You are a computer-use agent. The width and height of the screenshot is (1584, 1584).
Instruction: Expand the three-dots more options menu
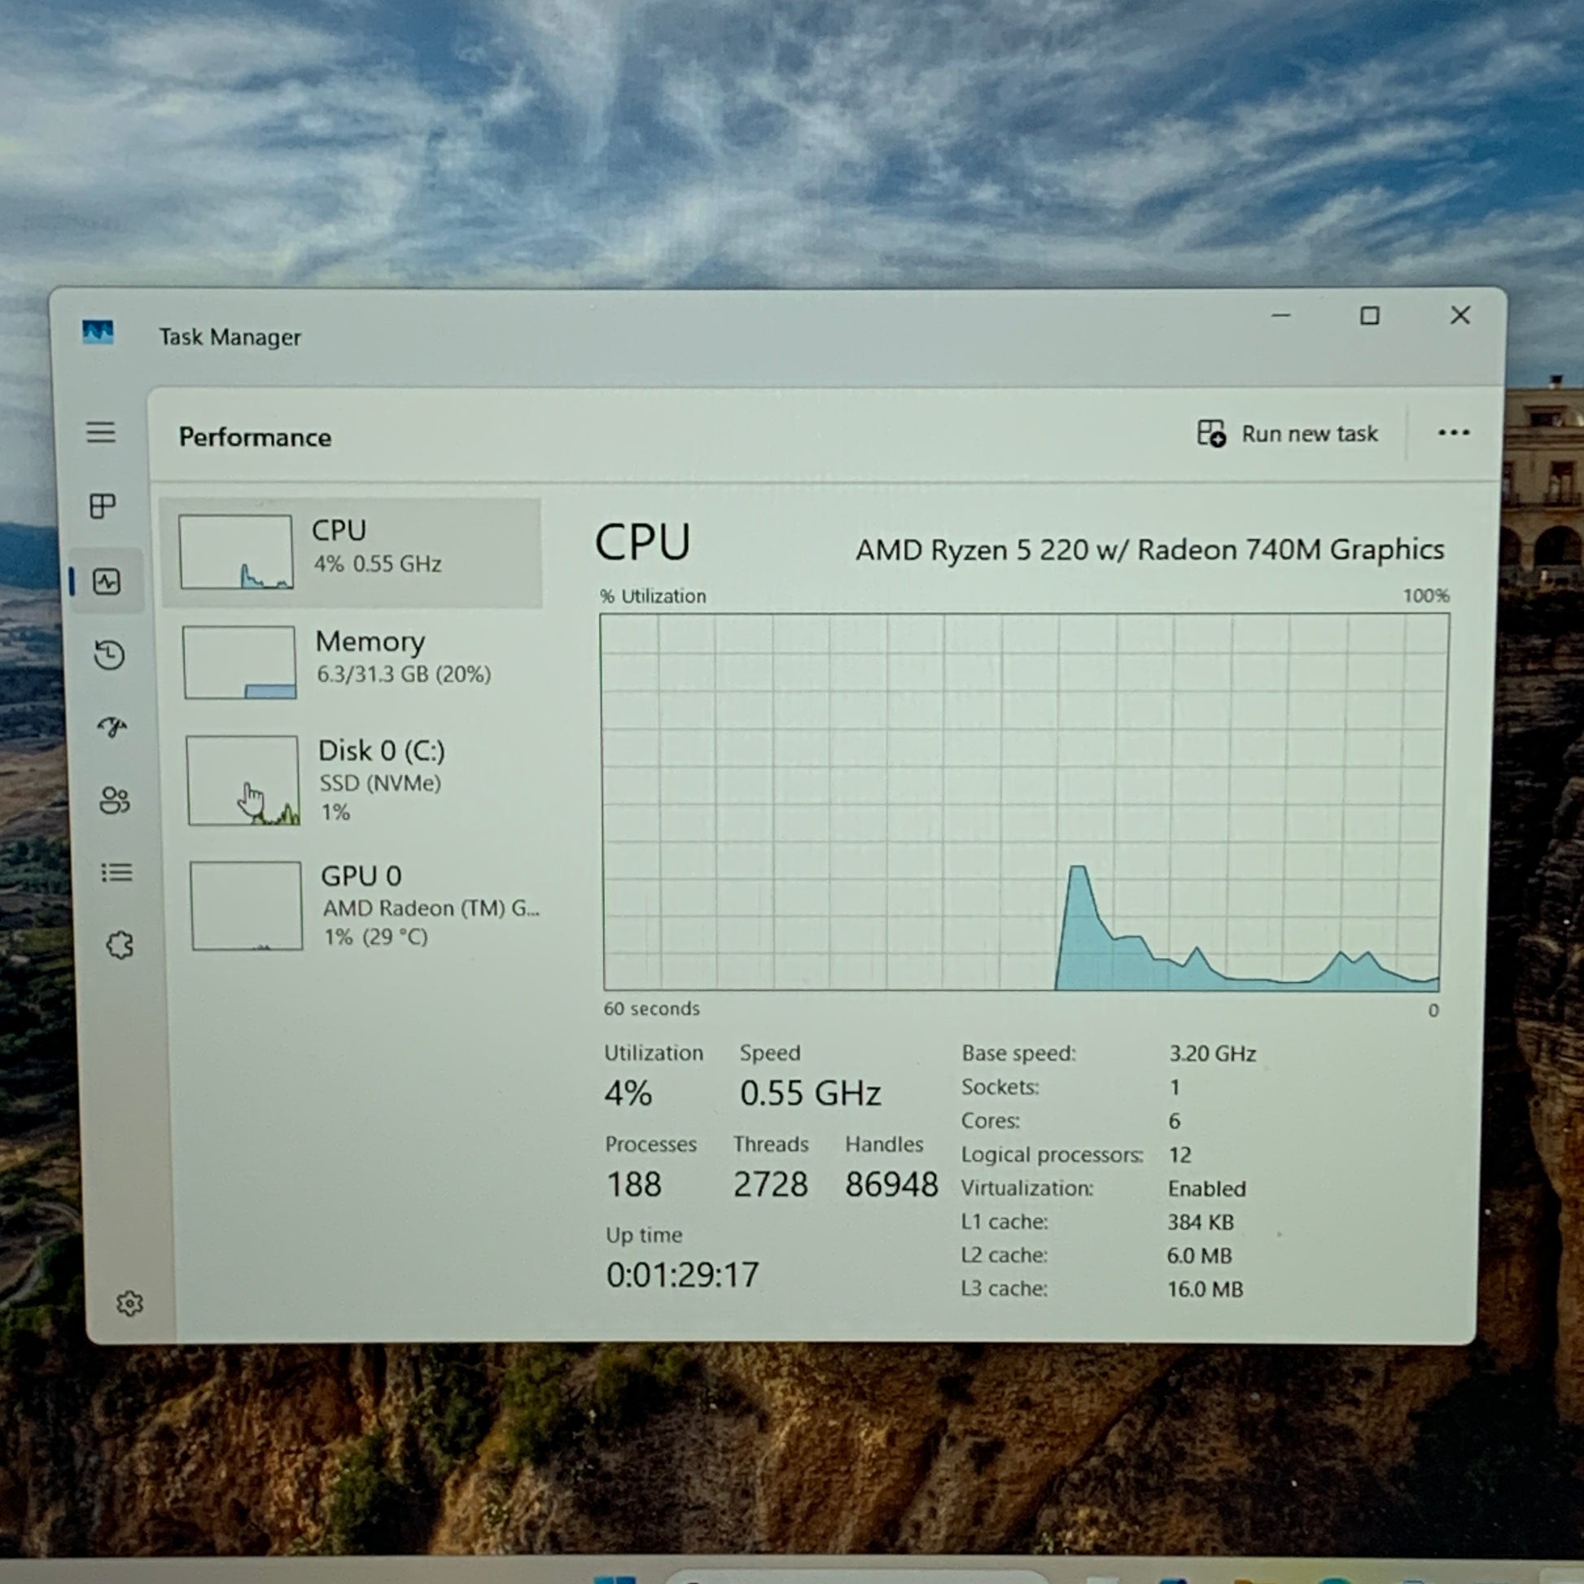1453,433
